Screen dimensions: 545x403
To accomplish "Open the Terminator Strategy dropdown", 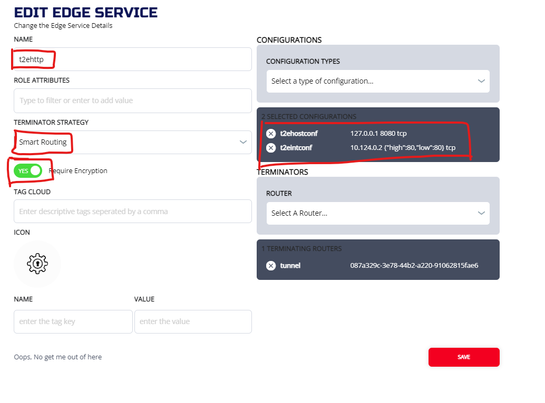I will (132, 142).
